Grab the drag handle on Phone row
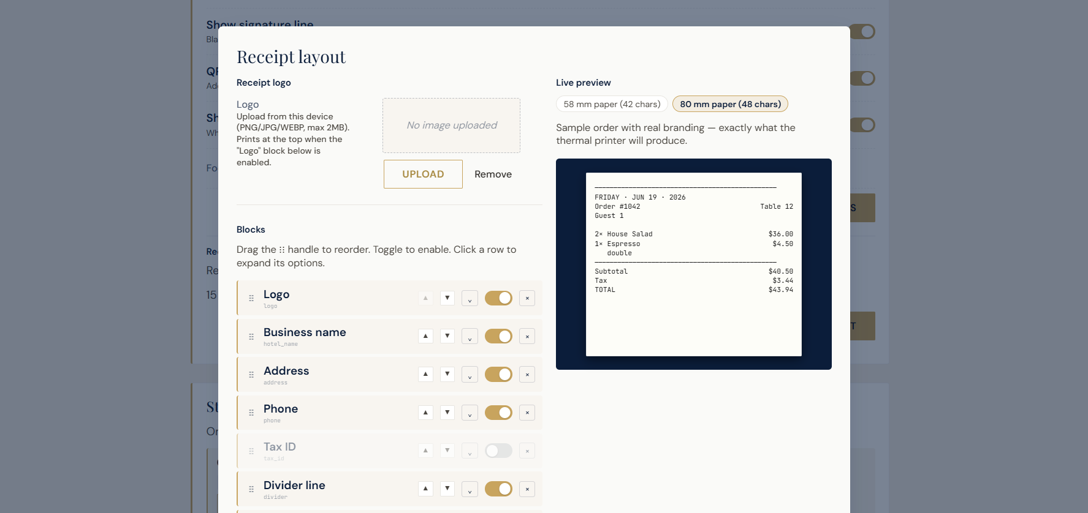The width and height of the screenshot is (1088, 513). [x=251, y=413]
